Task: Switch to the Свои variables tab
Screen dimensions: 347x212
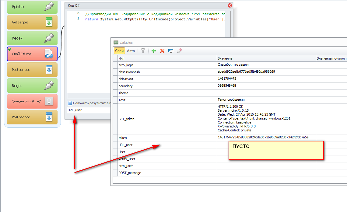Action: click(x=119, y=51)
